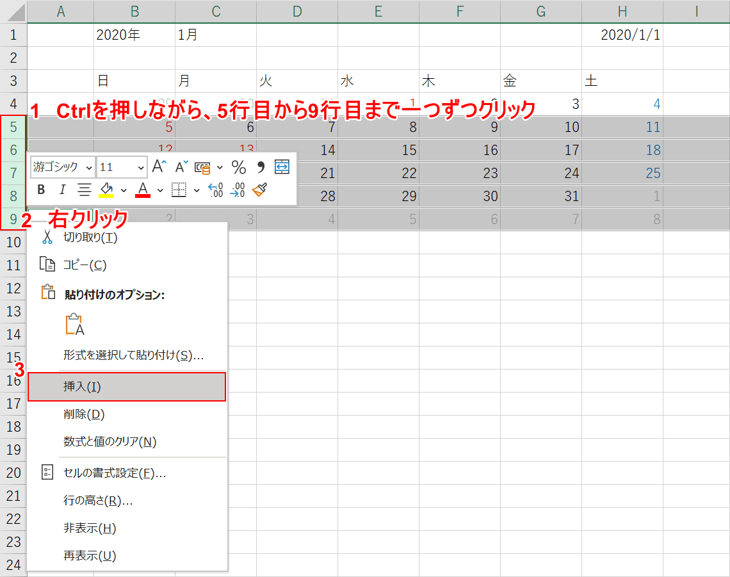Select row 5 header
The height and width of the screenshot is (577, 730).
click(x=13, y=127)
